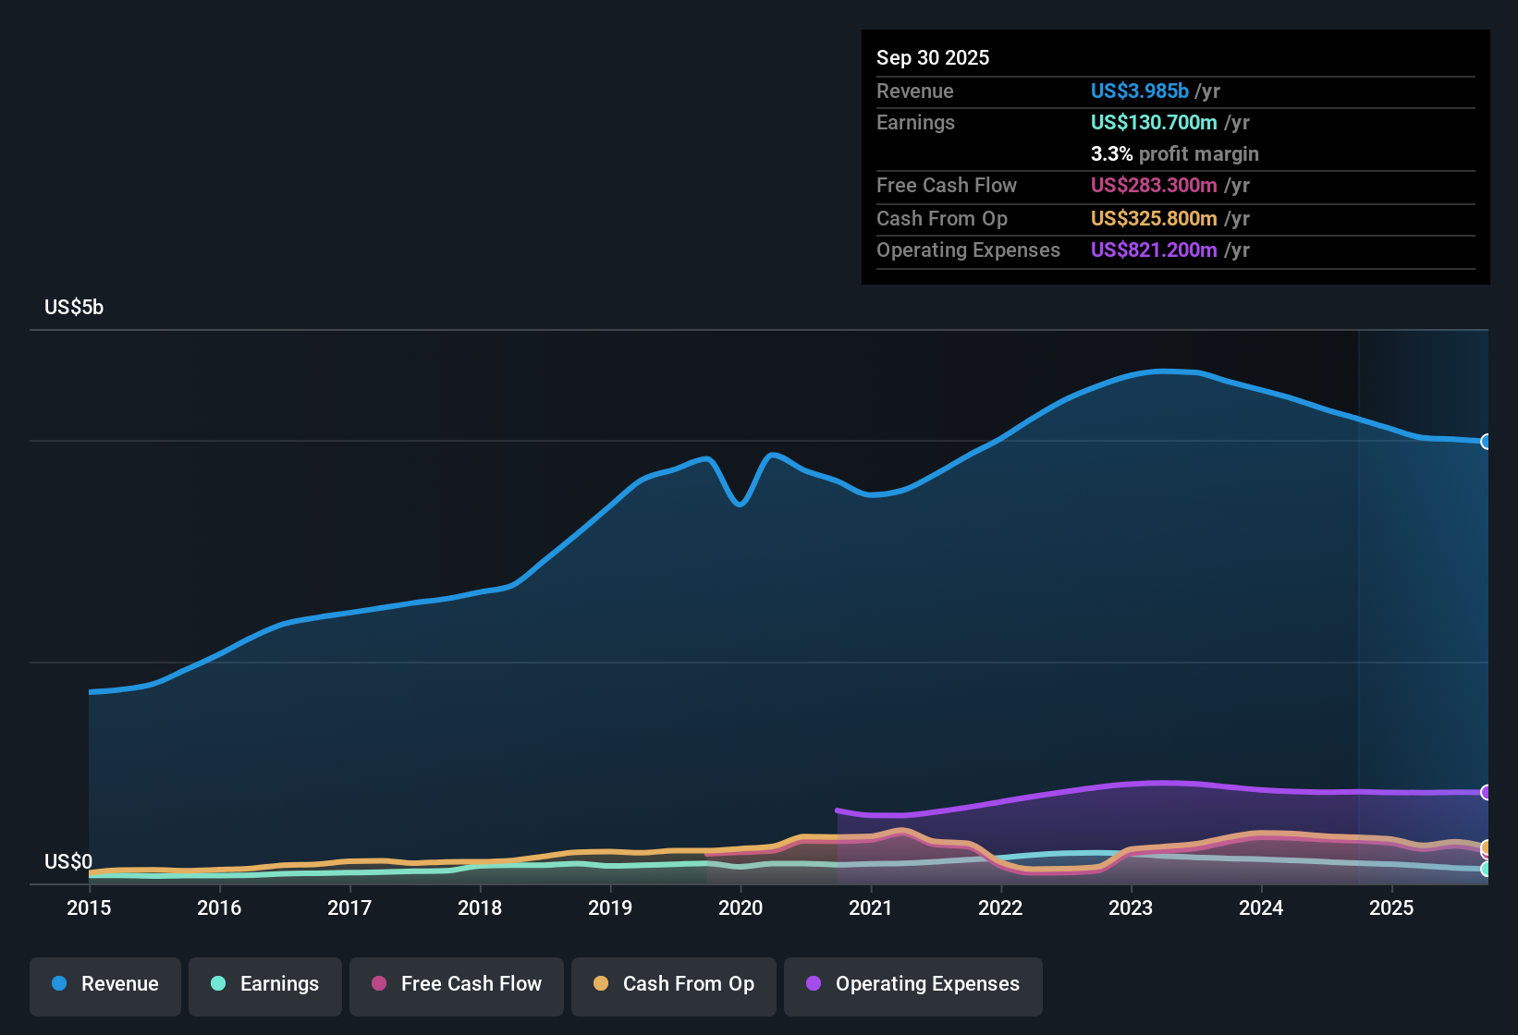Click the purple Operating Expenses legend dot

coord(814,984)
